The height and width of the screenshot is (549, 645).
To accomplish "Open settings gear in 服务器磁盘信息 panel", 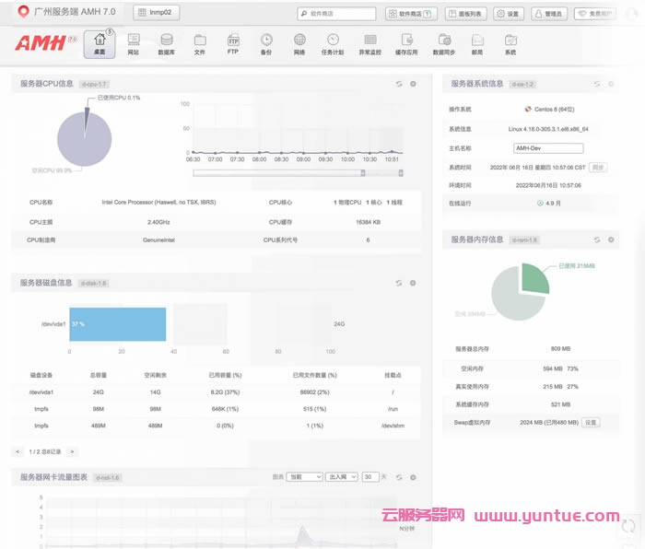I will pos(413,283).
